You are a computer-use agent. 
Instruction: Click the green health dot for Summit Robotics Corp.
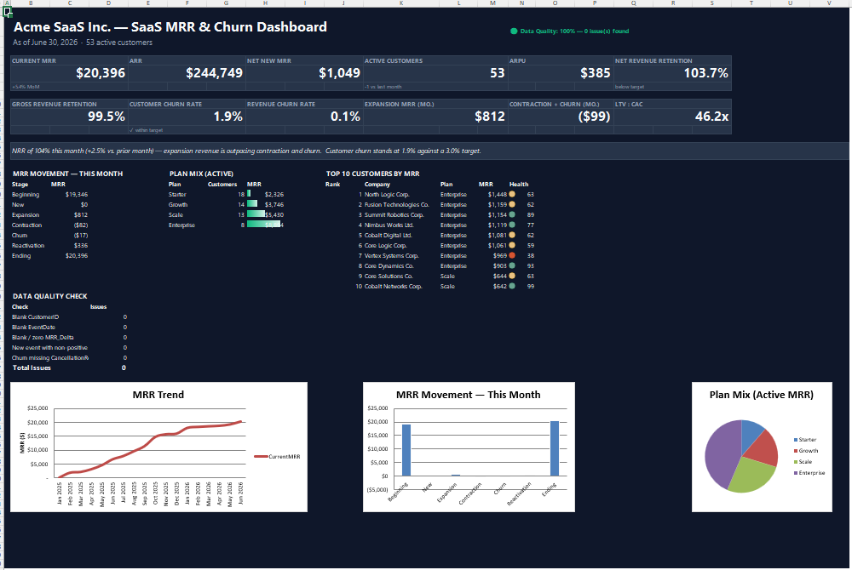[512, 214]
